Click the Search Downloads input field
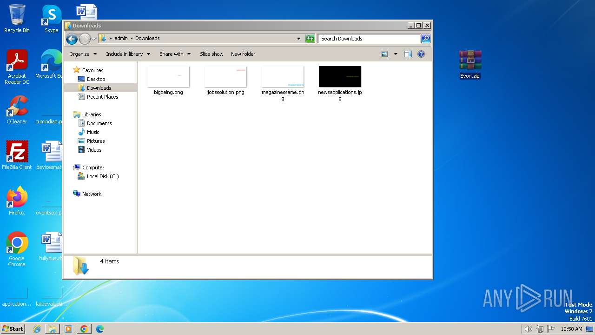The height and width of the screenshot is (335, 595). click(370, 39)
